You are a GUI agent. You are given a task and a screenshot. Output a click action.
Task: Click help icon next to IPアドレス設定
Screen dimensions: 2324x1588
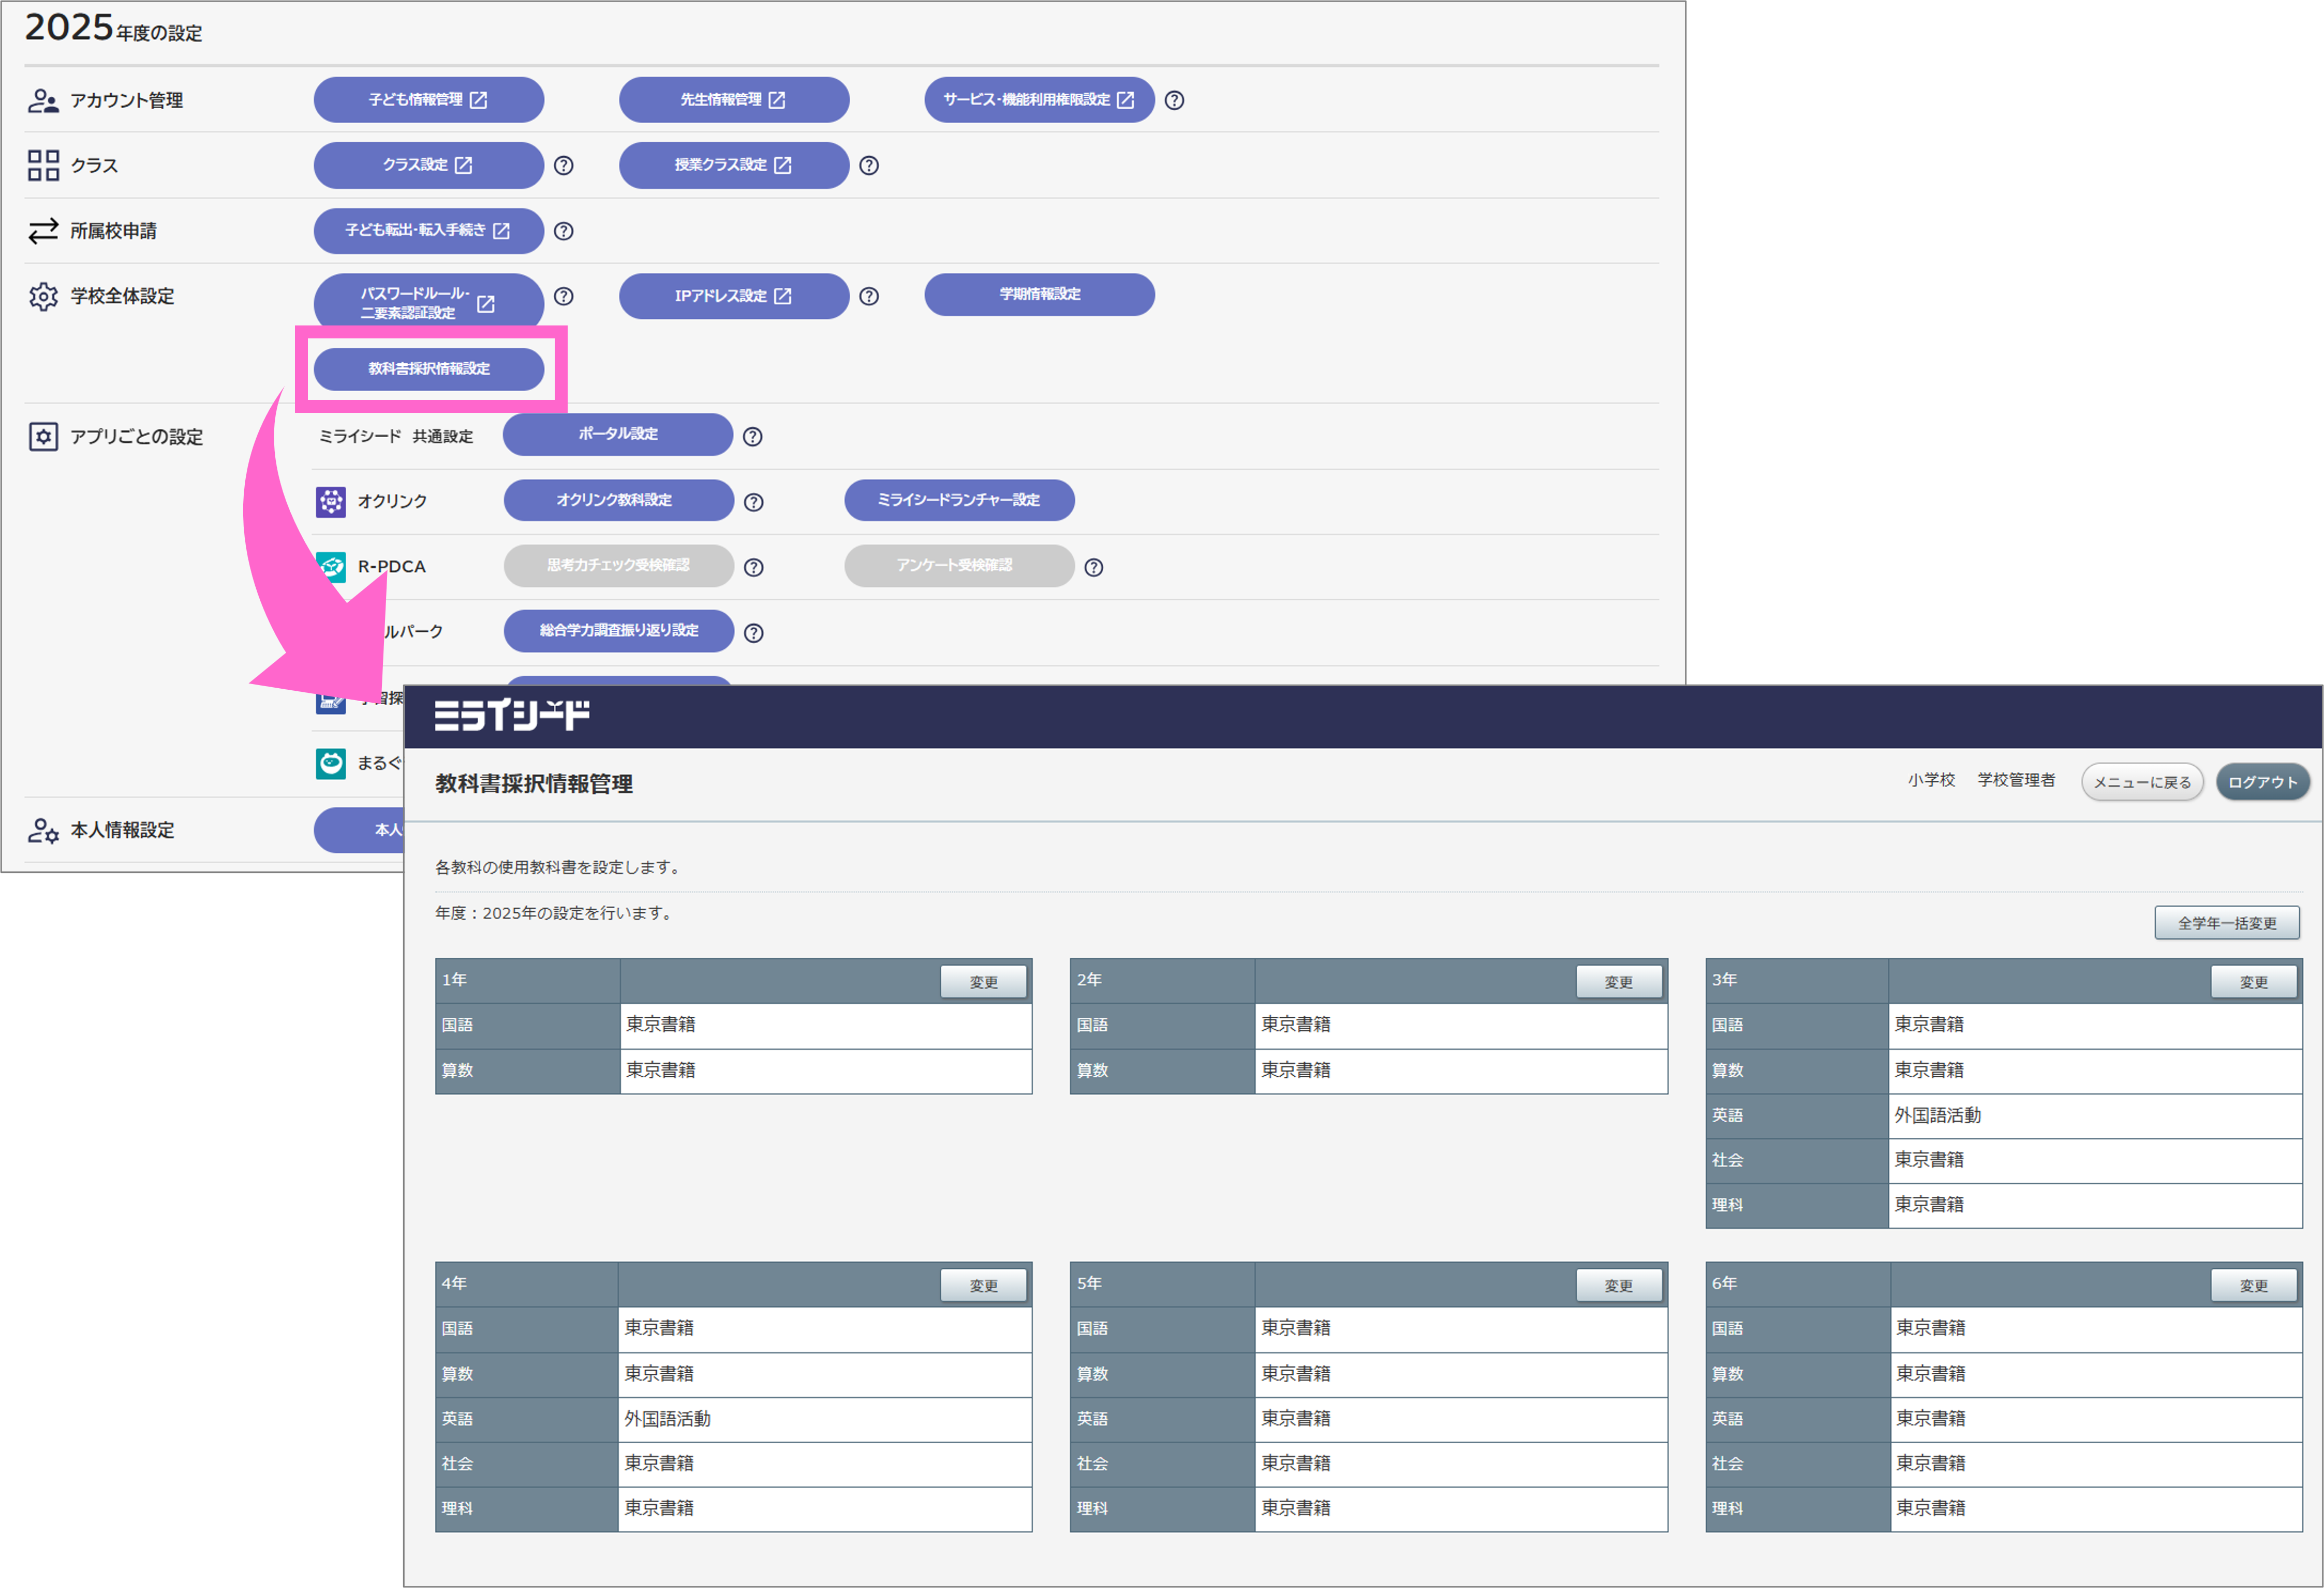pyautogui.click(x=869, y=296)
